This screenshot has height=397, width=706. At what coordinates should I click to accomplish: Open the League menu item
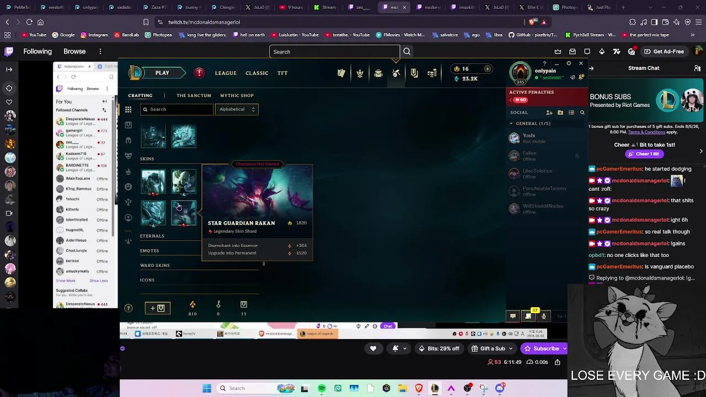(x=226, y=73)
